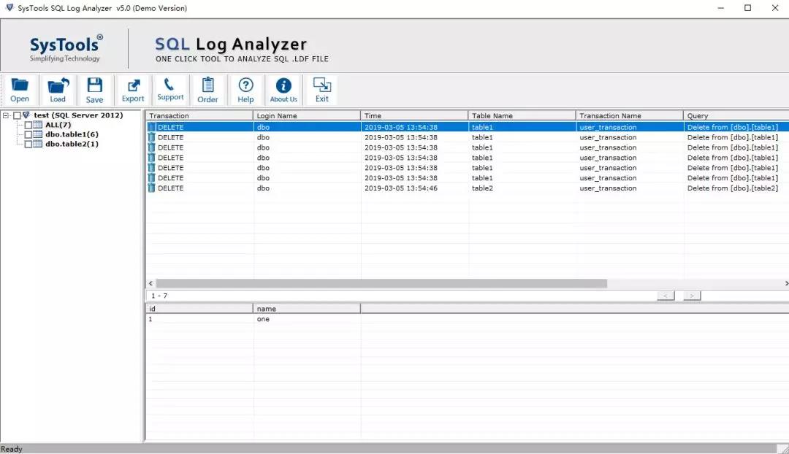Click the left arrow of the horizontal scrollbar

[x=150, y=283]
